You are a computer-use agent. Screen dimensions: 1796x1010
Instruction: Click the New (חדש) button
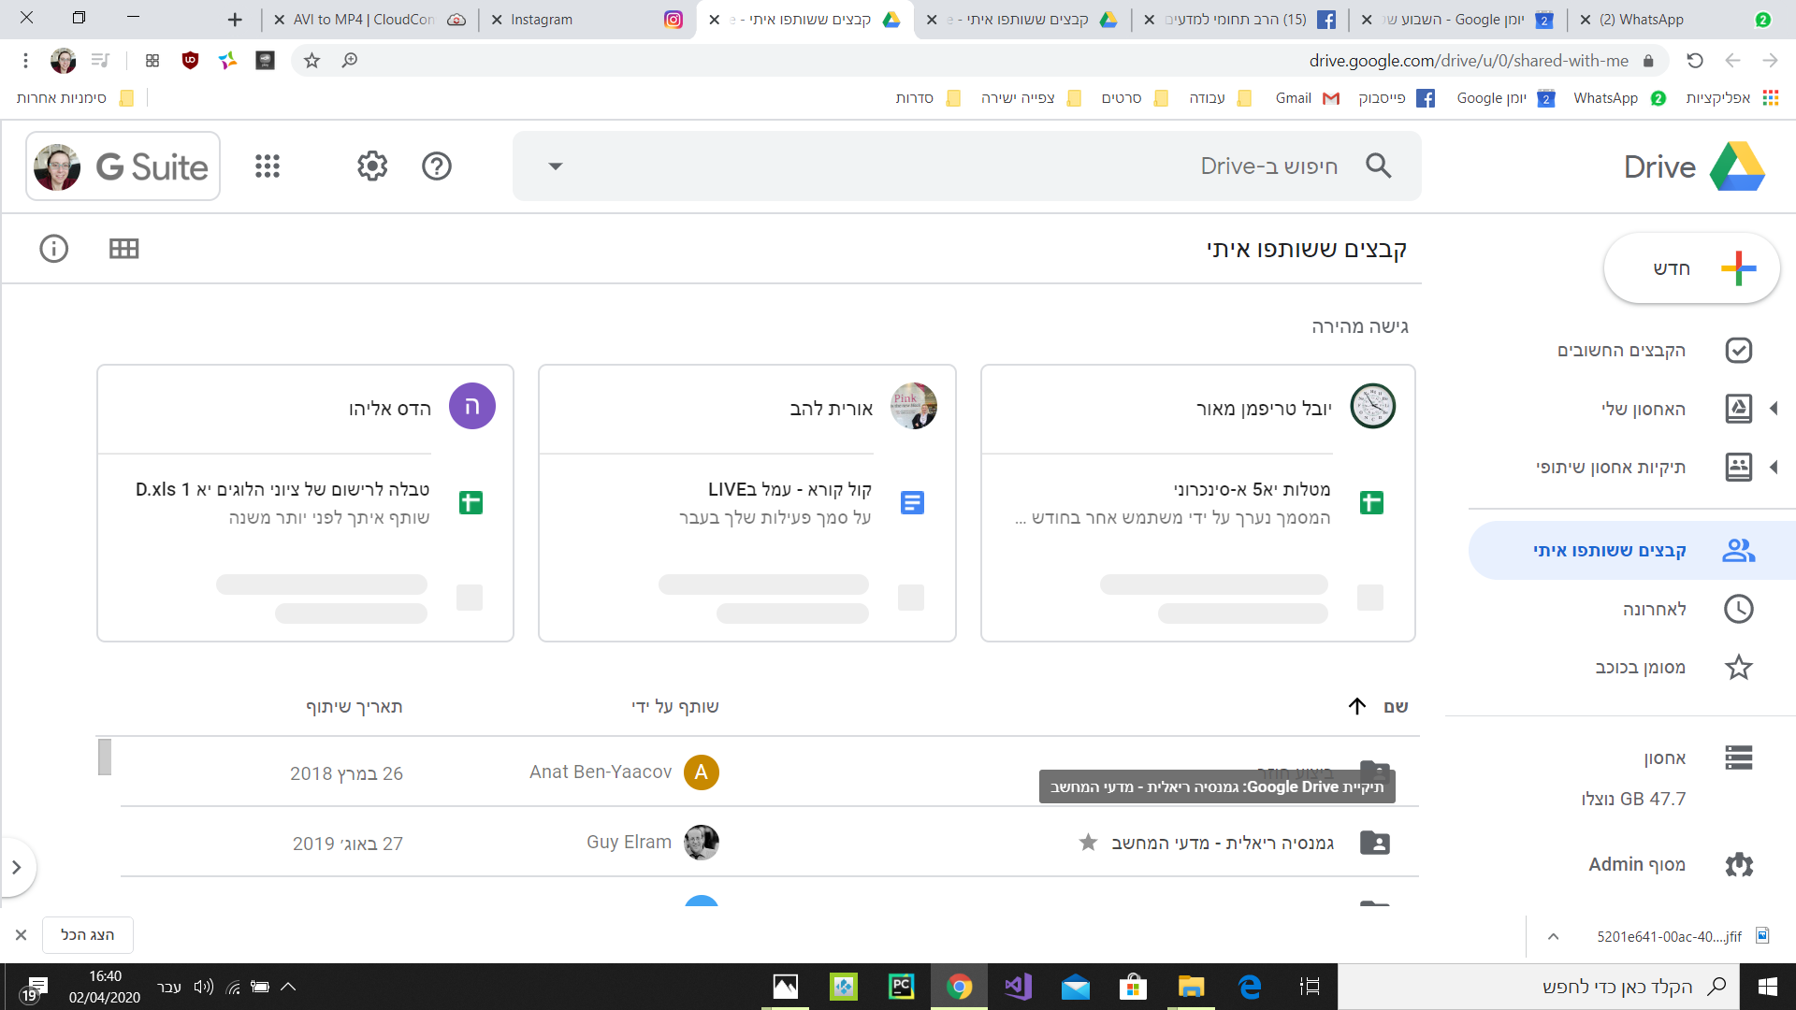pyautogui.click(x=1691, y=268)
